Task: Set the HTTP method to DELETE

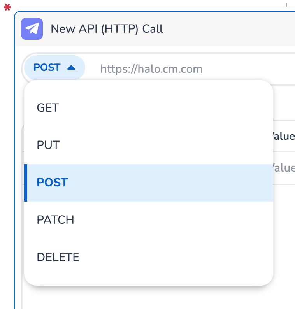Action: (x=58, y=257)
